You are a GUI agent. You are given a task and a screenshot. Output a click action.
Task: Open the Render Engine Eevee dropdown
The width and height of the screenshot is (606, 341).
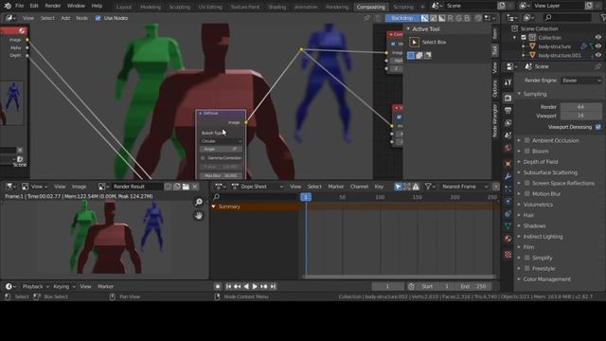(581, 81)
